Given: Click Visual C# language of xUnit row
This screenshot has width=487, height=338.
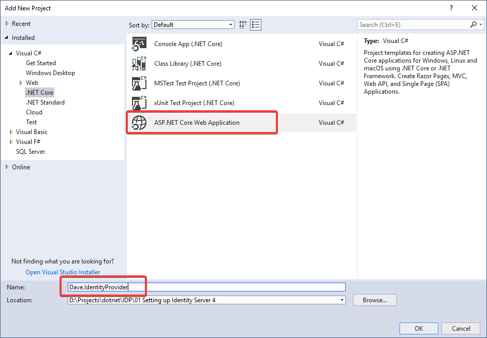Looking at the screenshot, I should click(x=331, y=103).
